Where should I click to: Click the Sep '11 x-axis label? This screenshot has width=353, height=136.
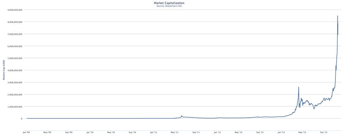[x=196, y=132]
